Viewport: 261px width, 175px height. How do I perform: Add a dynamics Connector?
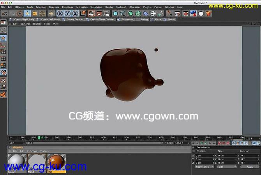click(126, 19)
